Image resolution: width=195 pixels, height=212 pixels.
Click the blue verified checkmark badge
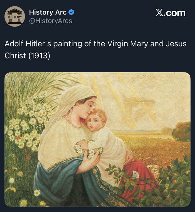[71, 12]
